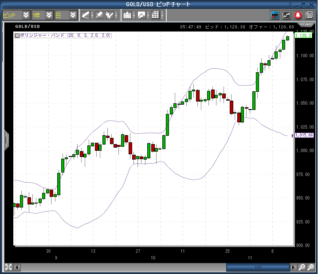Image resolution: width=318 pixels, height=274 pixels.
Task: Click the blue horizontal scrollbar thumb
Action: [x=258, y=267]
